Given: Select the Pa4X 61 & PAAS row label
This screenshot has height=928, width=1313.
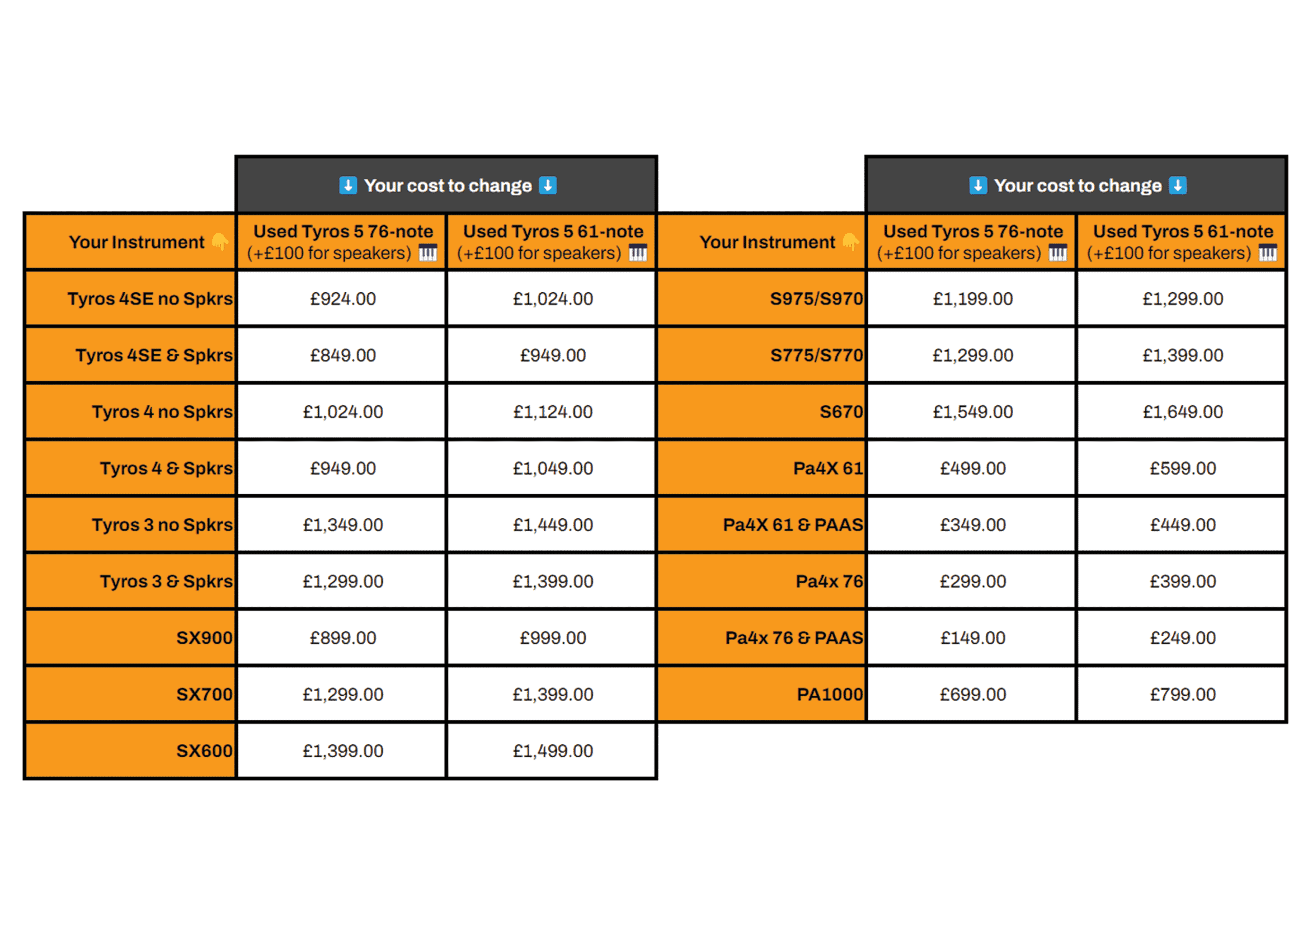Looking at the screenshot, I should pos(792,524).
